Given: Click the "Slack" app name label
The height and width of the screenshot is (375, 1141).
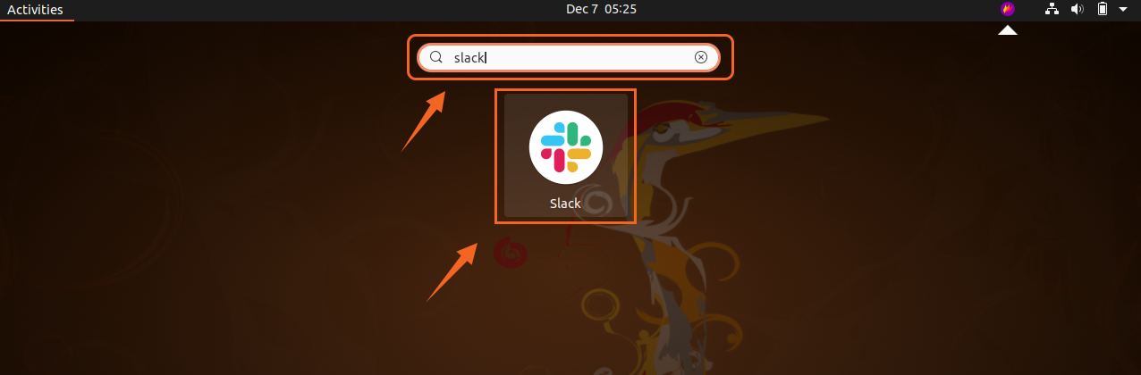Looking at the screenshot, I should (565, 204).
